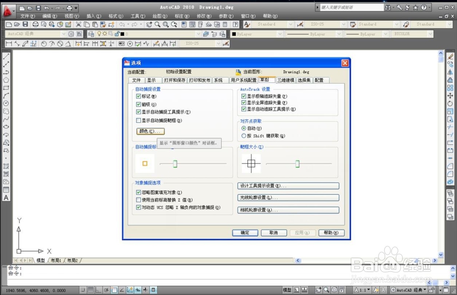Open the 文件(F) menu

tap(28, 16)
